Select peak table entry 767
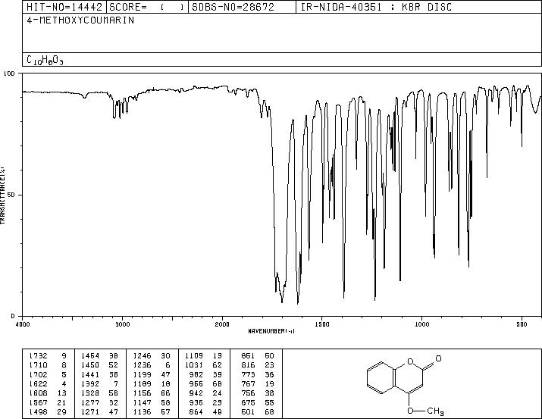Viewport: 542px width, 419px height. click(x=258, y=383)
